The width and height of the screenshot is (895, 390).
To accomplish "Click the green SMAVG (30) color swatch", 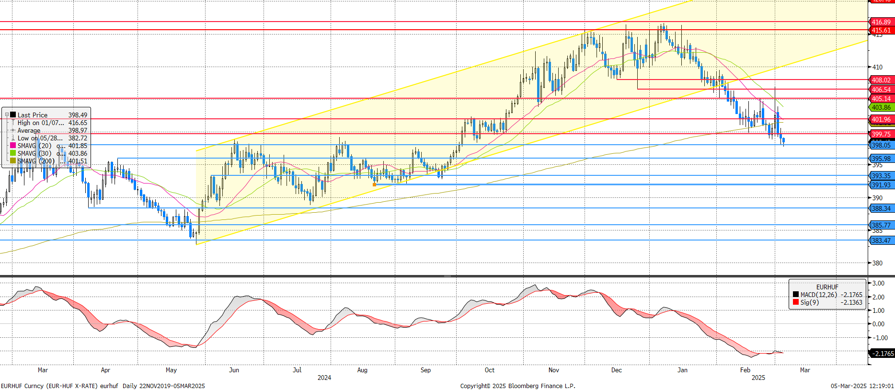I will [x=13, y=153].
